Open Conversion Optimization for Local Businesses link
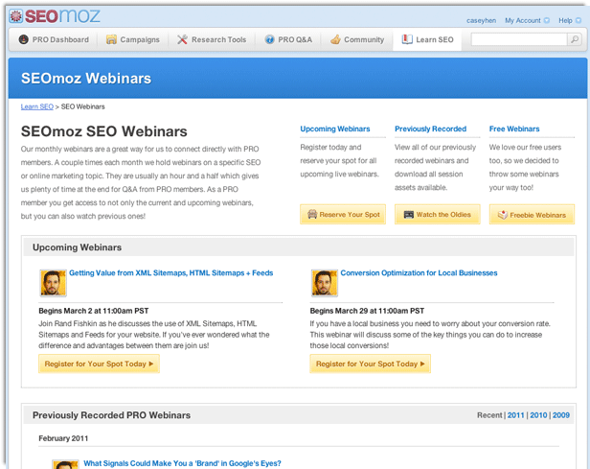Image resolution: width=590 pixels, height=469 pixels. pyautogui.click(x=419, y=273)
